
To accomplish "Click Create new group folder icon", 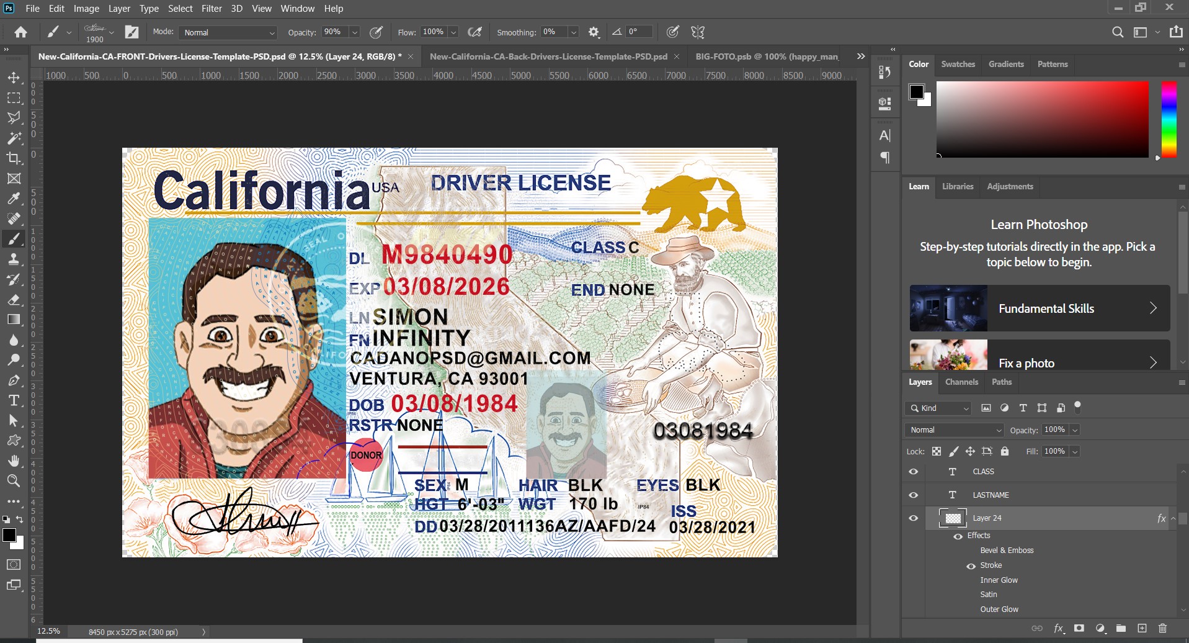I will click(x=1121, y=629).
